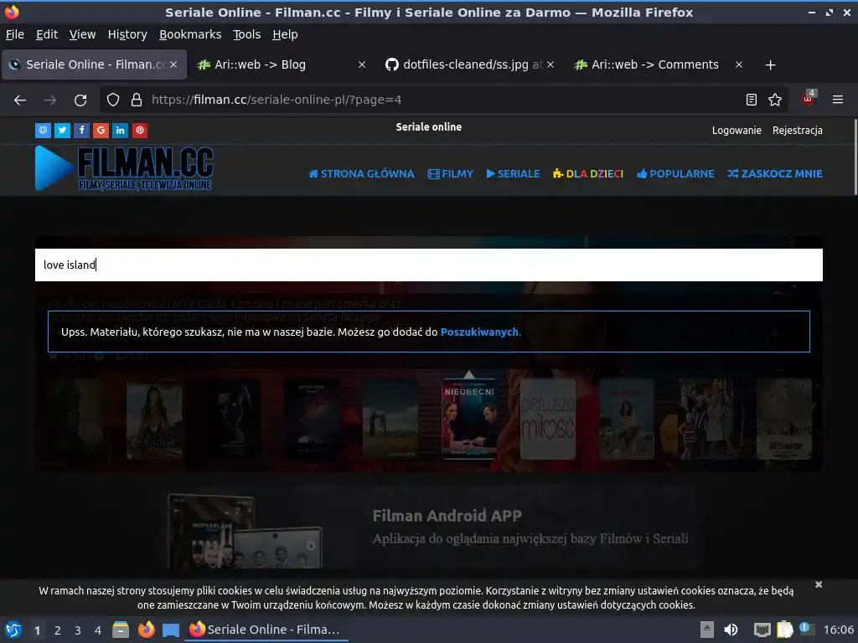Launch the file manager from taskbar
This screenshot has height=643, width=858.
(121, 630)
